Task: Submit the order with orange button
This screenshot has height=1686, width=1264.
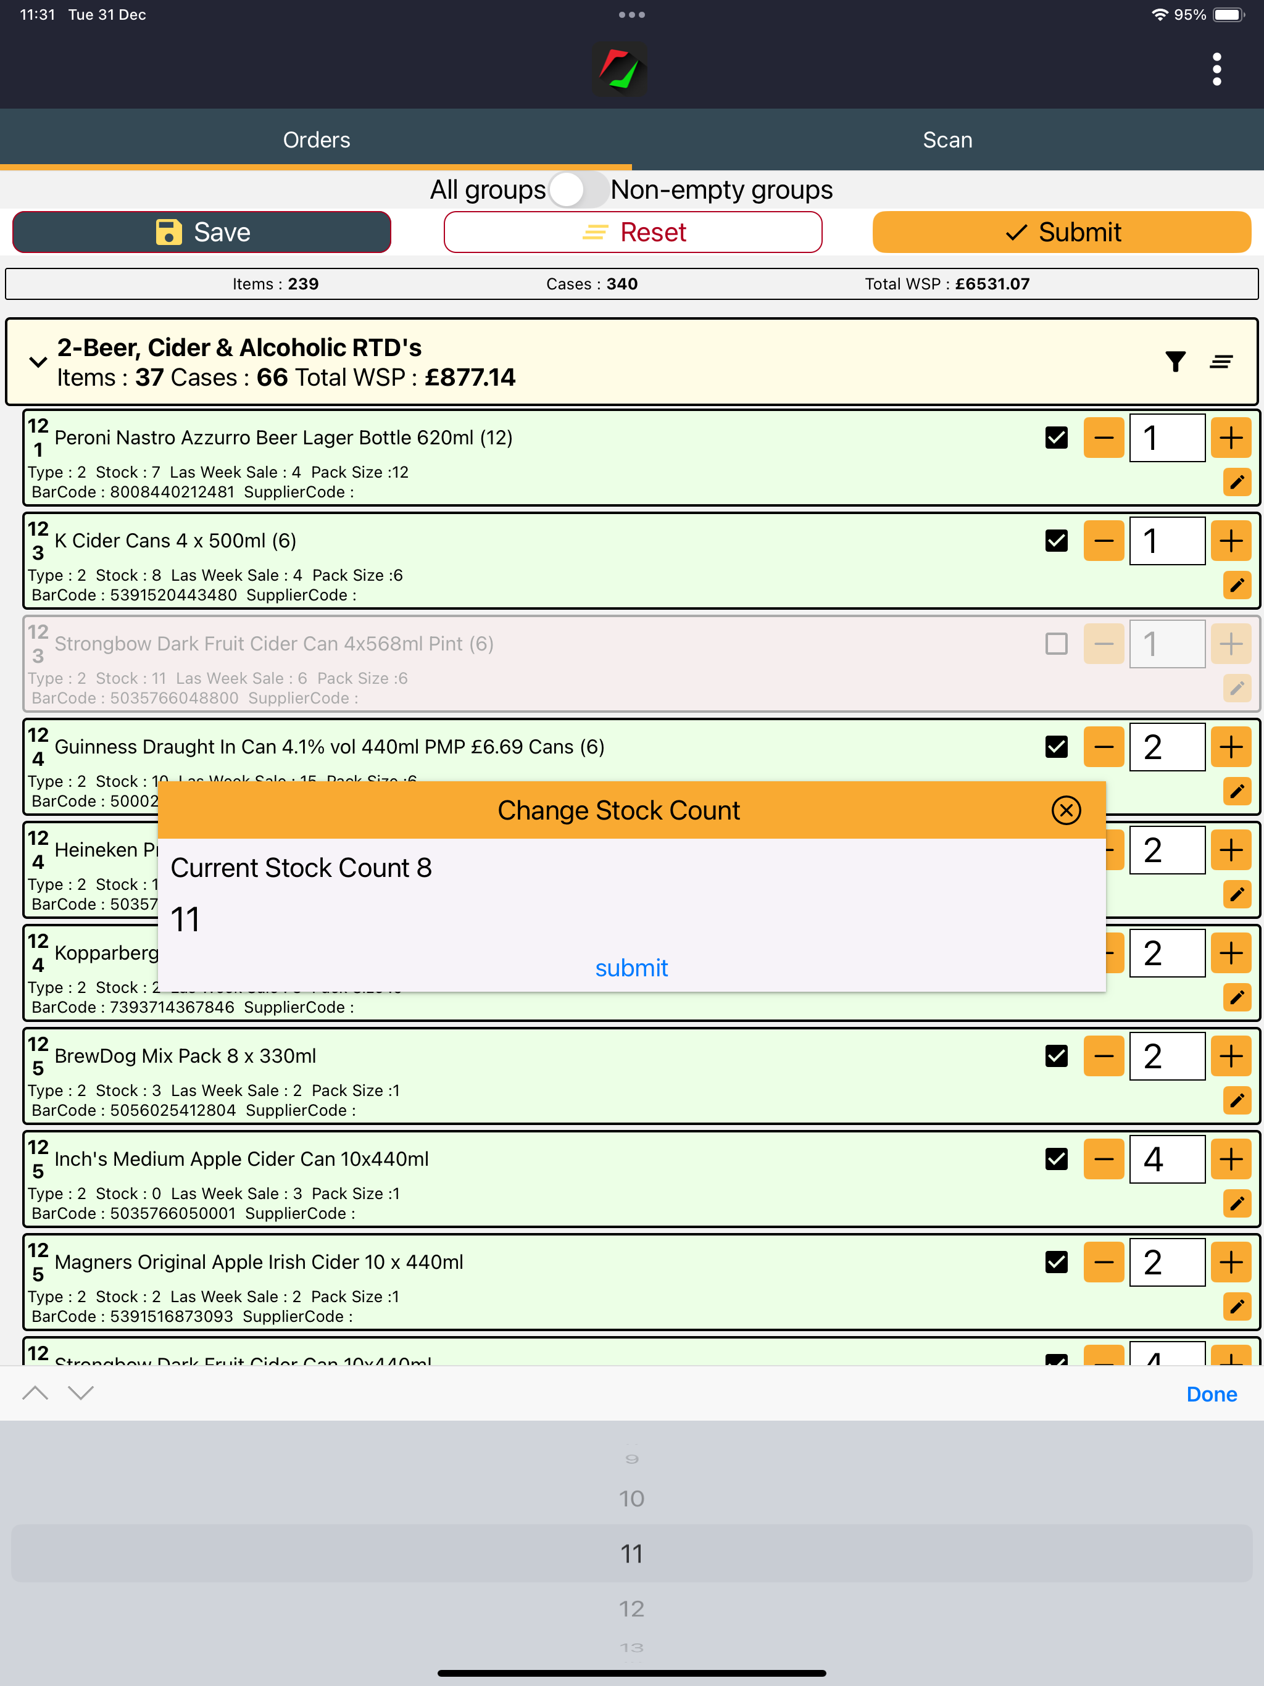Action: [x=1062, y=231]
